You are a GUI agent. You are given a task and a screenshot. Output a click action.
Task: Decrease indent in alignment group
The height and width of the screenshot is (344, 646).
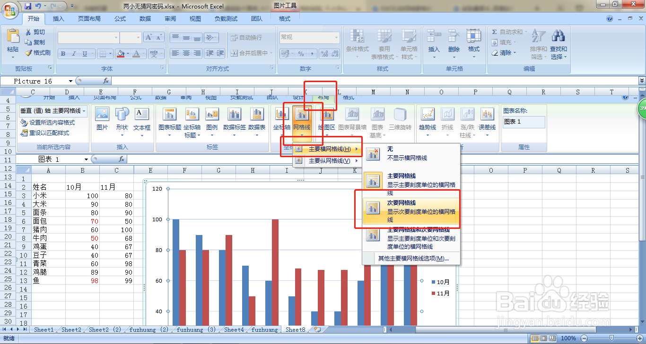(x=210, y=53)
